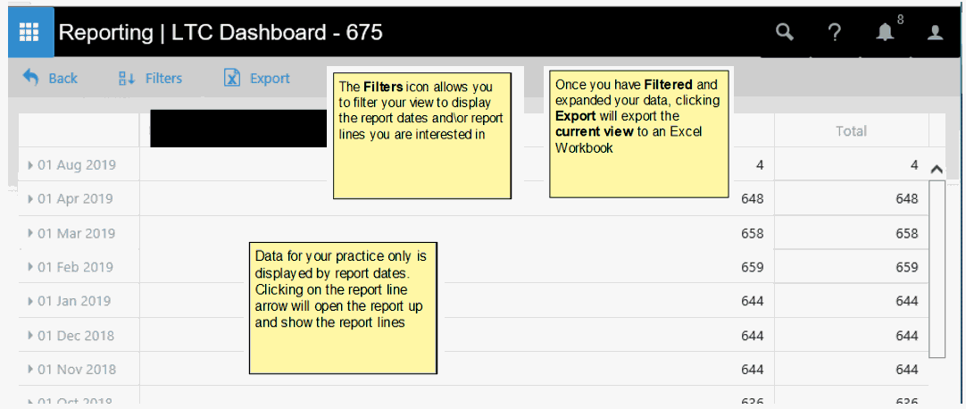Image resolution: width=966 pixels, height=409 pixels.
Task: Open the app launcher grid icon
Action: tap(29, 33)
